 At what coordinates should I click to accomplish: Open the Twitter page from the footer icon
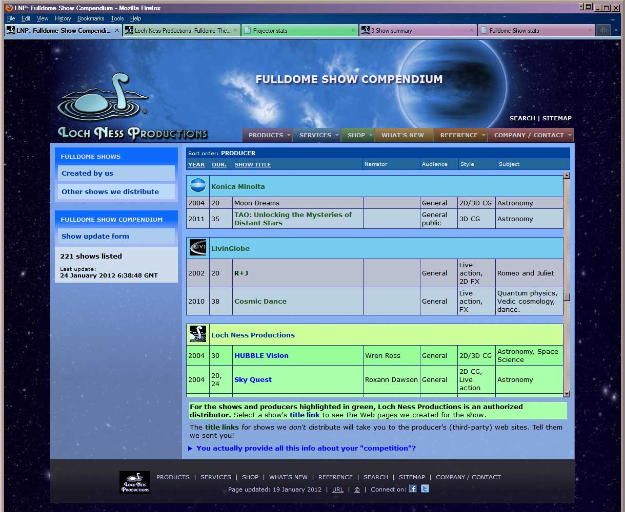click(x=425, y=489)
